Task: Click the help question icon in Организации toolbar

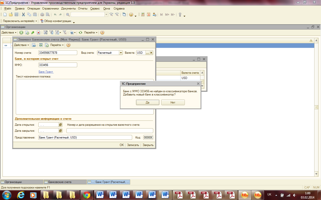Action: [x=102, y=32]
